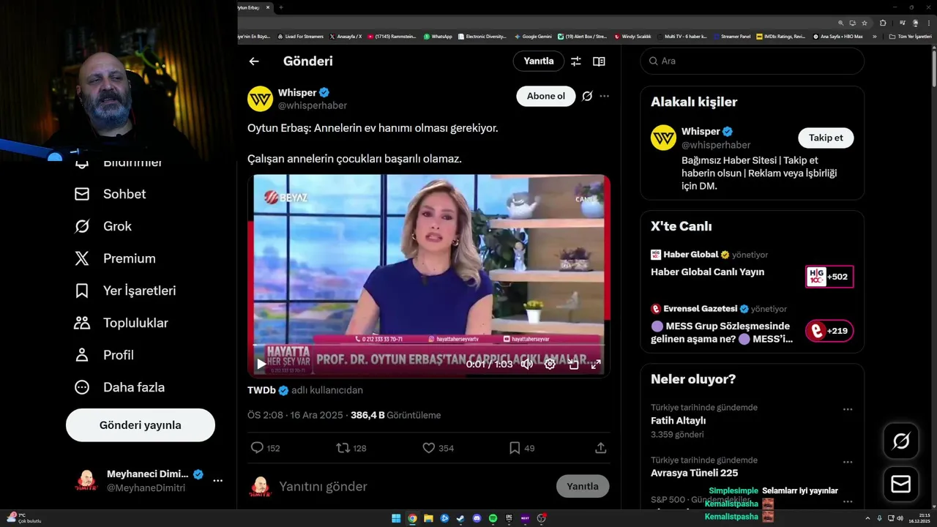The width and height of the screenshot is (937, 527).
Task: Go back using the arrow beside Gönderi
Action: 254,61
